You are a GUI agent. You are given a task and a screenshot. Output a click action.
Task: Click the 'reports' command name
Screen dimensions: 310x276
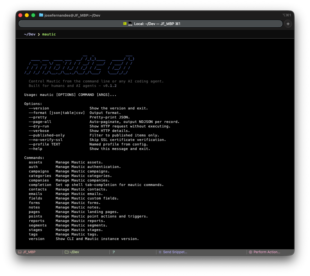tap(37, 221)
